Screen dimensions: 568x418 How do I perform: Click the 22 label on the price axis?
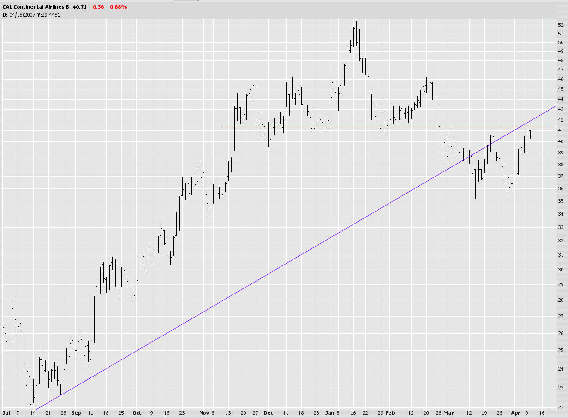coord(561,407)
